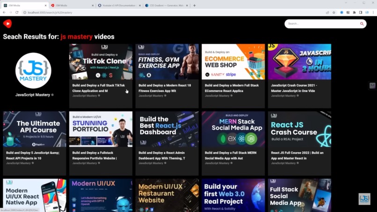Screen dimensions: 377x212
Task: Open the Modern UI/UX GPT-3 thumbnail
Action: click(101, 195)
